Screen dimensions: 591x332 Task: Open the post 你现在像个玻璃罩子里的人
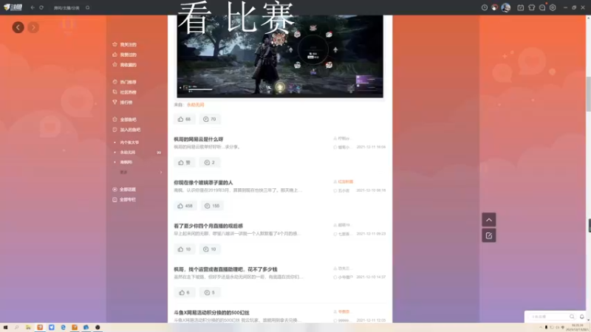click(203, 182)
